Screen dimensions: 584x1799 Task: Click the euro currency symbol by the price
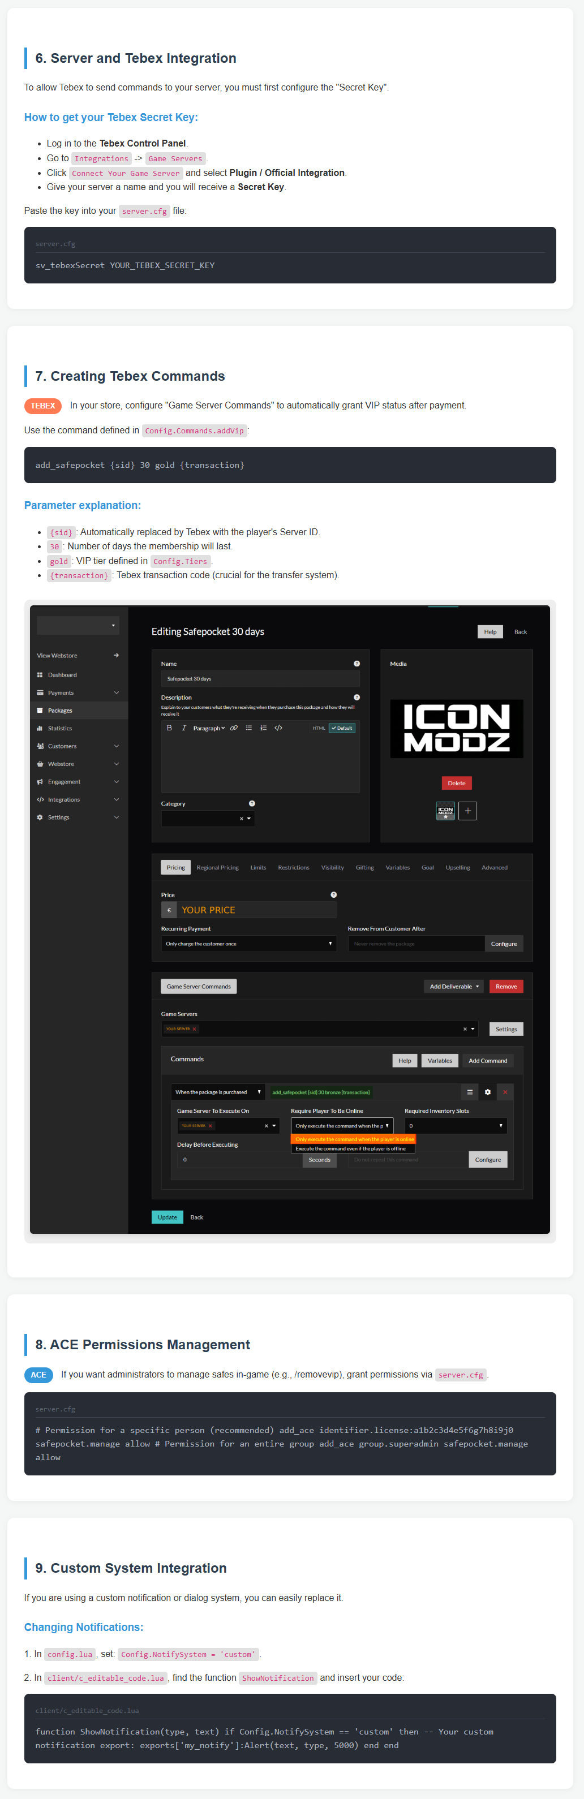pyautogui.click(x=169, y=910)
